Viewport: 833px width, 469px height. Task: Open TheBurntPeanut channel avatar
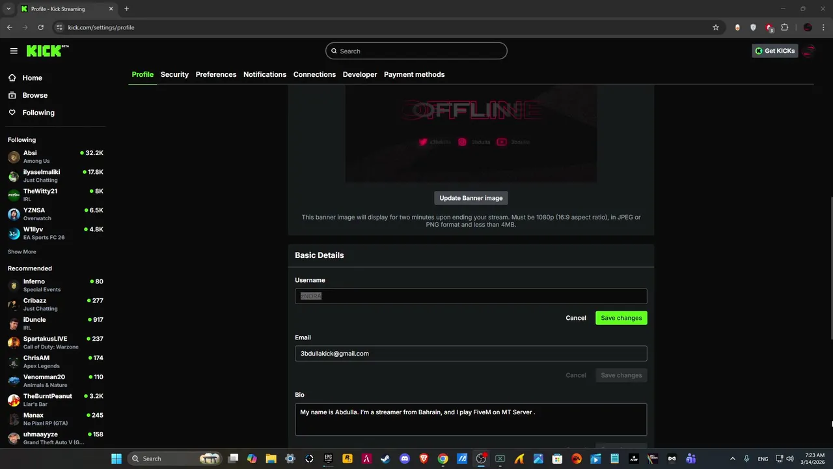tap(14, 400)
